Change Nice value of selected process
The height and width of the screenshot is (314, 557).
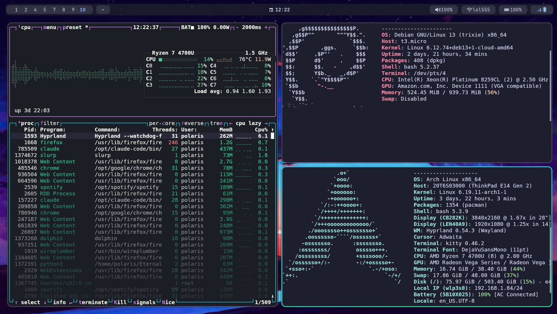(x=168, y=302)
